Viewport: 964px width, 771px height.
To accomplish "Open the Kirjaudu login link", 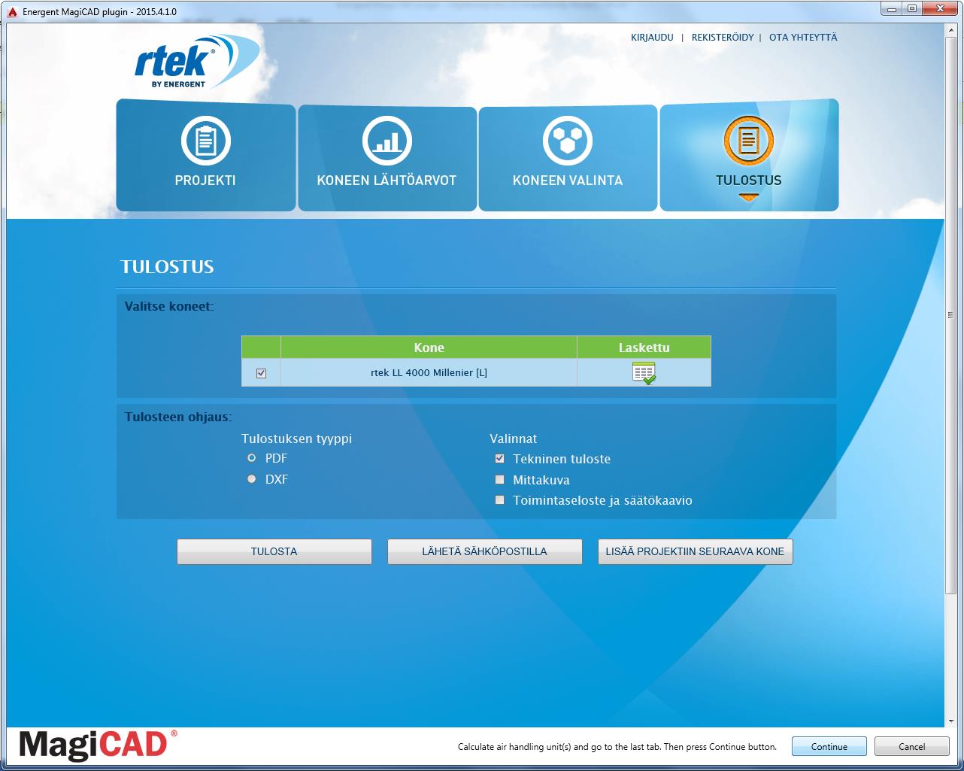I will (652, 38).
